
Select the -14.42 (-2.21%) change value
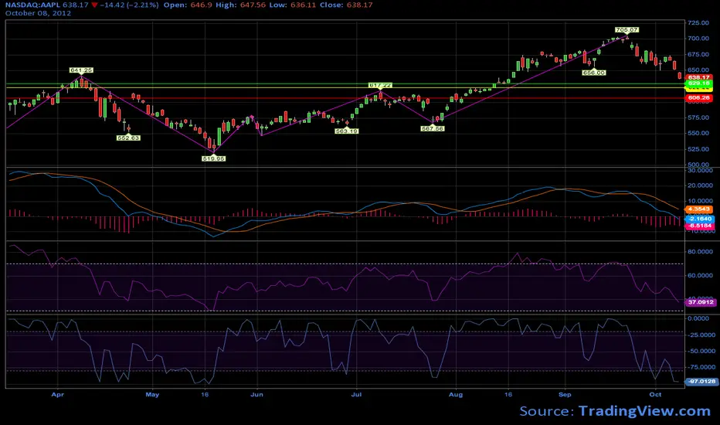[x=130, y=5]
